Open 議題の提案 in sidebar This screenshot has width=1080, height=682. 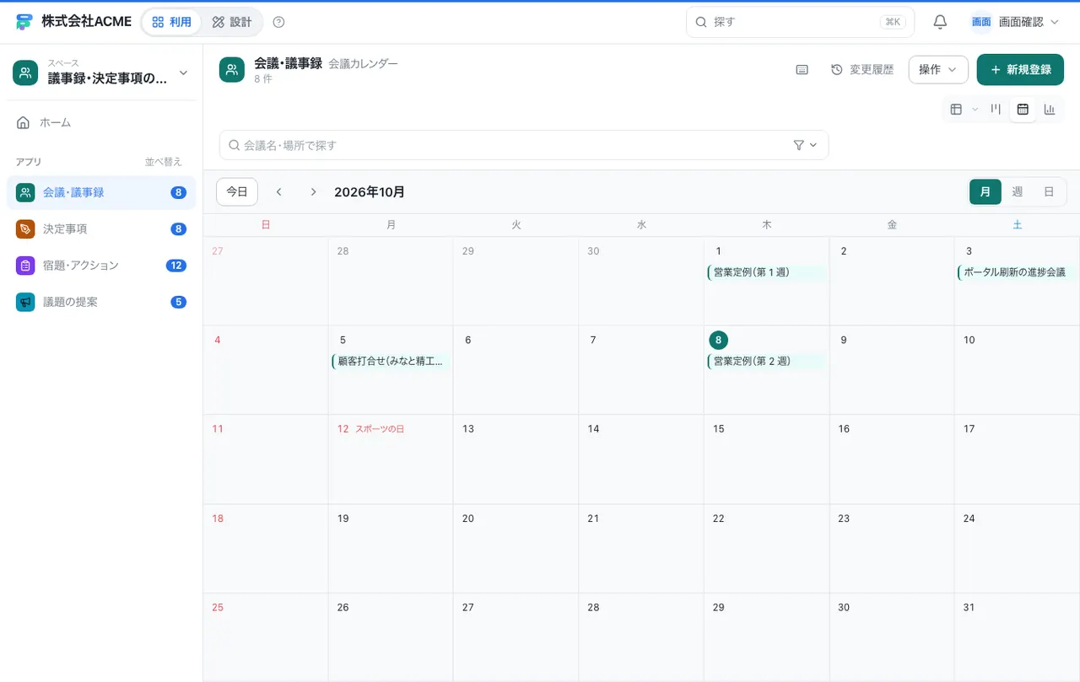(101, 302)
